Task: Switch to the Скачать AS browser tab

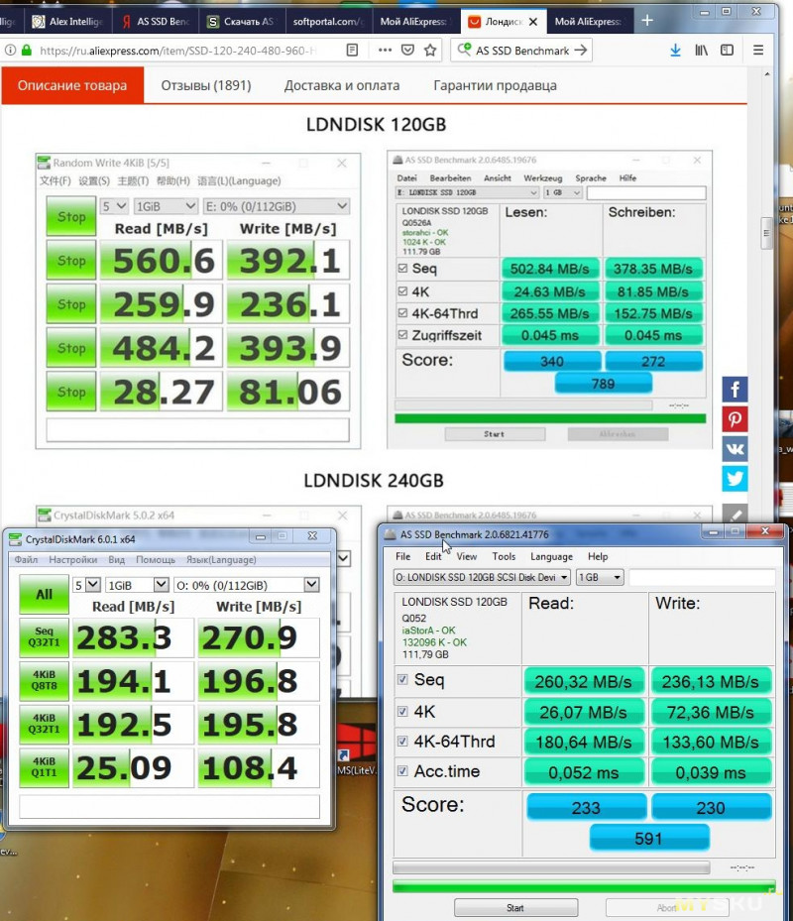Action: 242,22
